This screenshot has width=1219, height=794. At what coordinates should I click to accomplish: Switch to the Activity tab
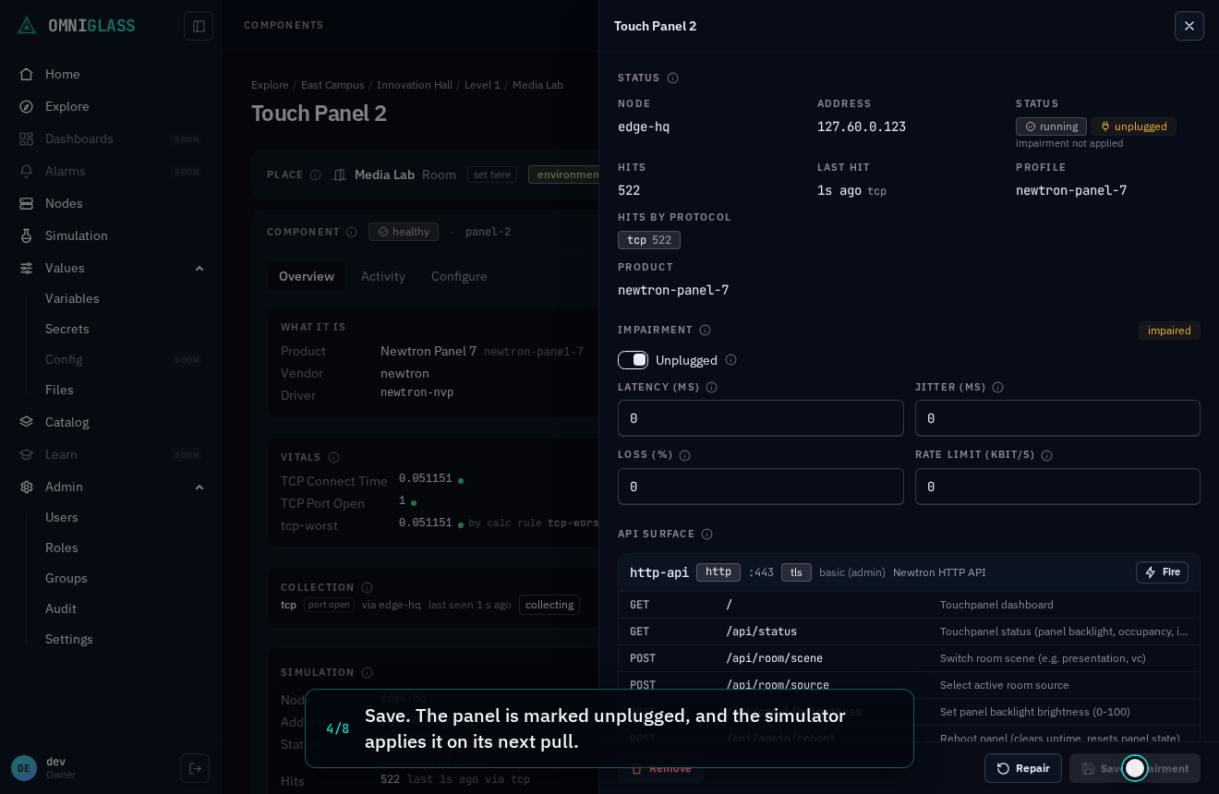pos(383,276)
